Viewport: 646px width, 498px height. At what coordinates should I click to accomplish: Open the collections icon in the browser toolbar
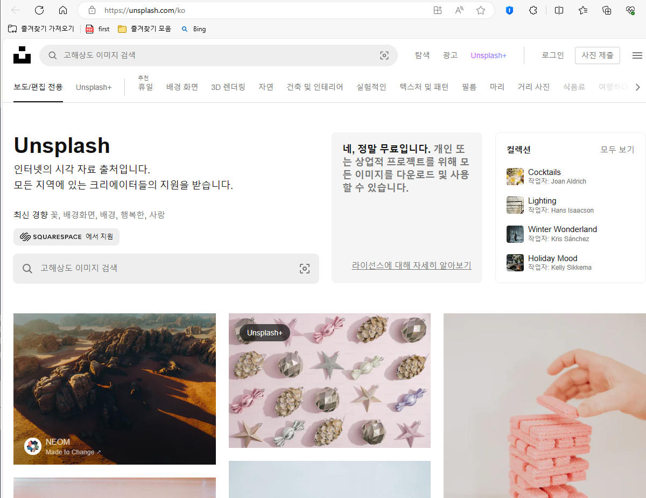(x=607, y=10)
